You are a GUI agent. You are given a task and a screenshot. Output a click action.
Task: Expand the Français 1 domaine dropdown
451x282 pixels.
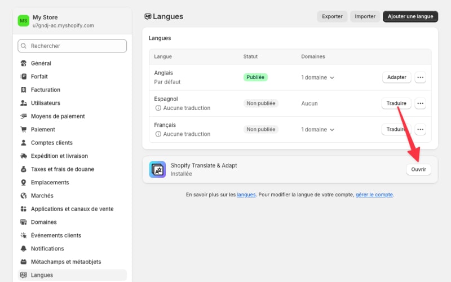click(x=317, y=129)
